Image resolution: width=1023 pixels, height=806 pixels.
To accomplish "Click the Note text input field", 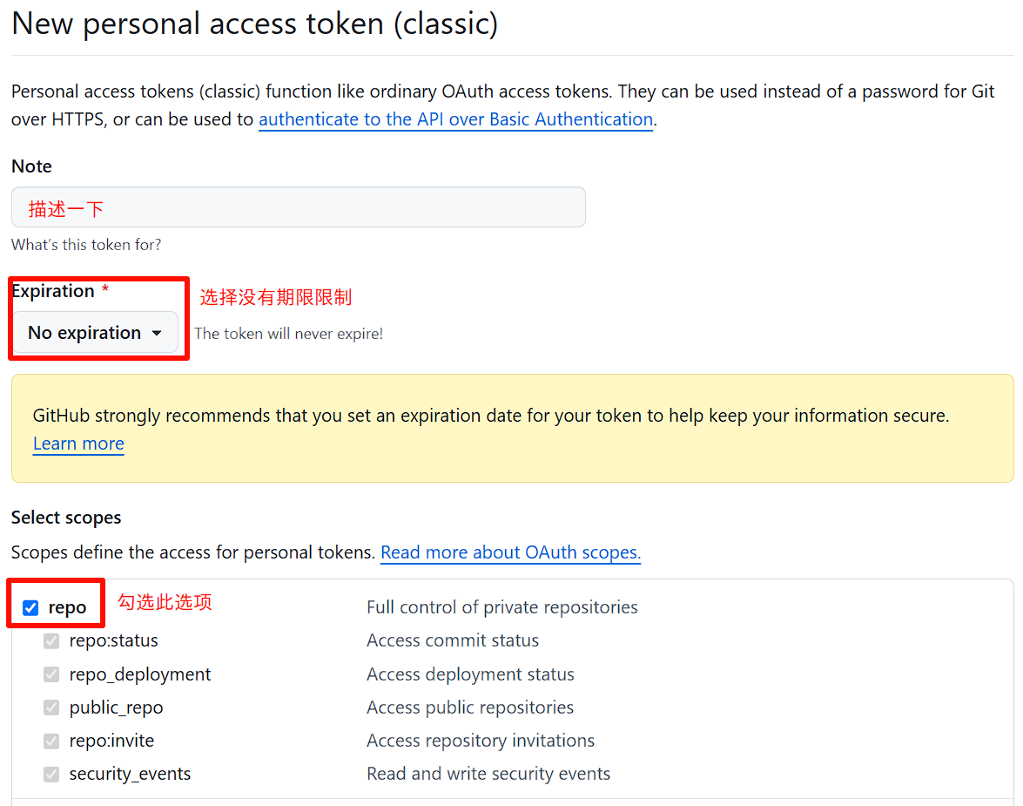I will [298, 207].
